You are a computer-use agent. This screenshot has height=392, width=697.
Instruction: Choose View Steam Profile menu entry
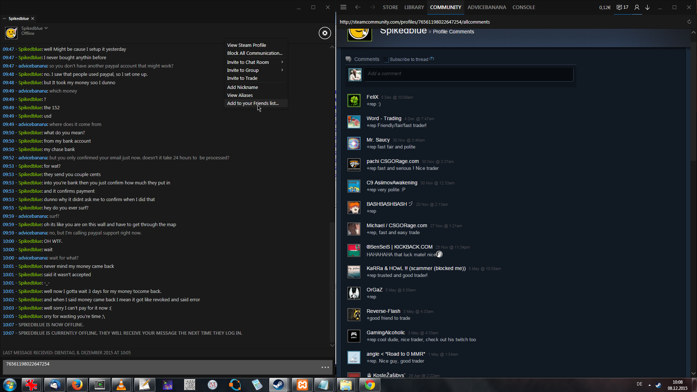coord(246,45)
